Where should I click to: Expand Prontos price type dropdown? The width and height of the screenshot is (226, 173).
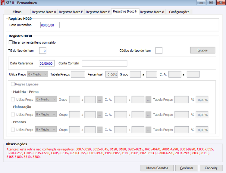(46, 130)
